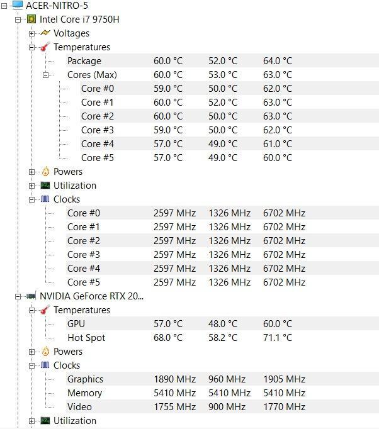
Task: Click the CPU Temperatures thermometer icon
Action: coord(45,47)
